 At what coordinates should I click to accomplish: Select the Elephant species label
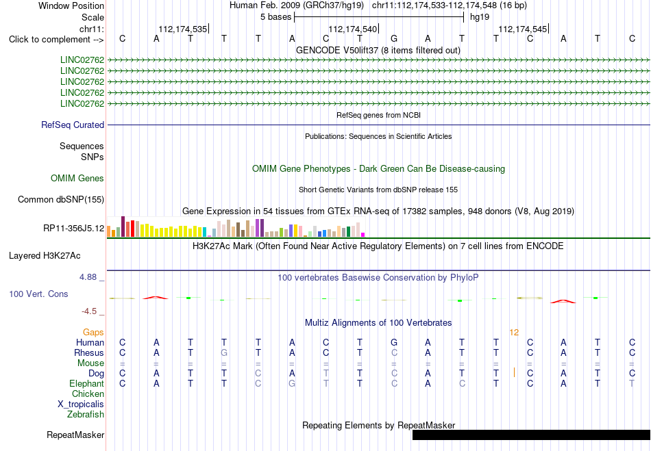pos(87,383)
